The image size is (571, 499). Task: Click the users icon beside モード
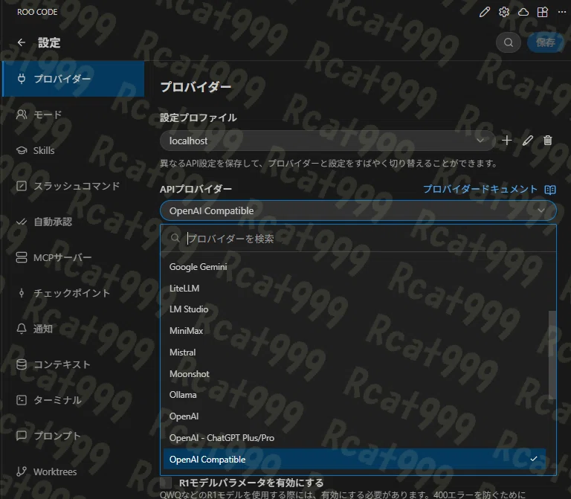22,115
